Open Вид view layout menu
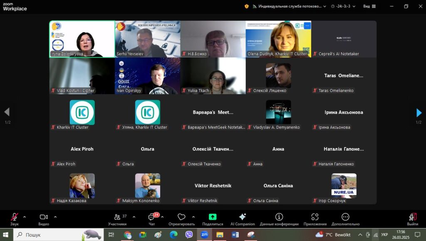426x241 pixels. [369, 6]
